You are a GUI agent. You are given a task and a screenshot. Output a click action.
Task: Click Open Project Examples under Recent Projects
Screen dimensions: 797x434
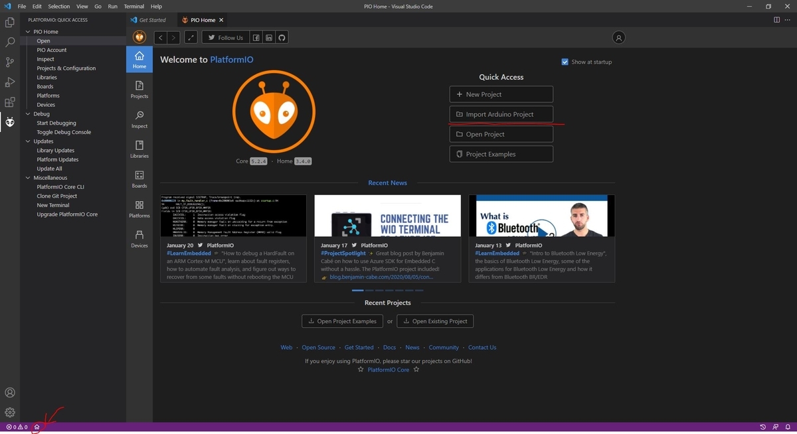[343, 321]
